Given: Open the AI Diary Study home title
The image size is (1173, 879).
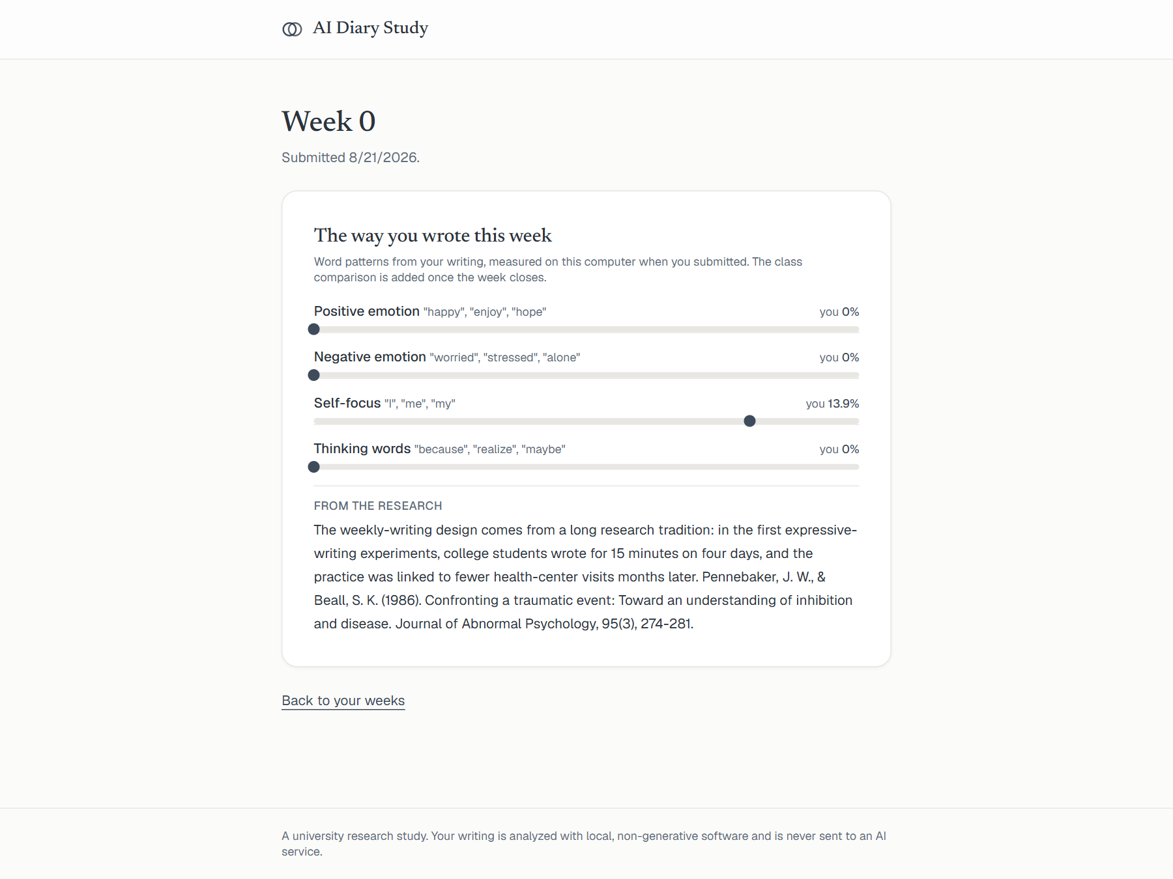Looking at the screenshot, I should click(370, 28).
